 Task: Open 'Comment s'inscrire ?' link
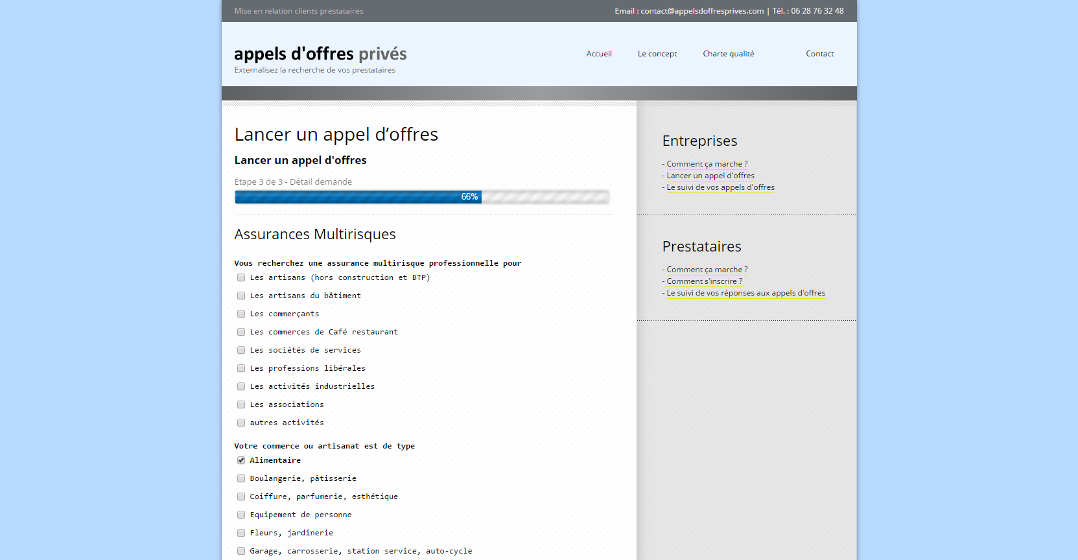tap(704, 281)
